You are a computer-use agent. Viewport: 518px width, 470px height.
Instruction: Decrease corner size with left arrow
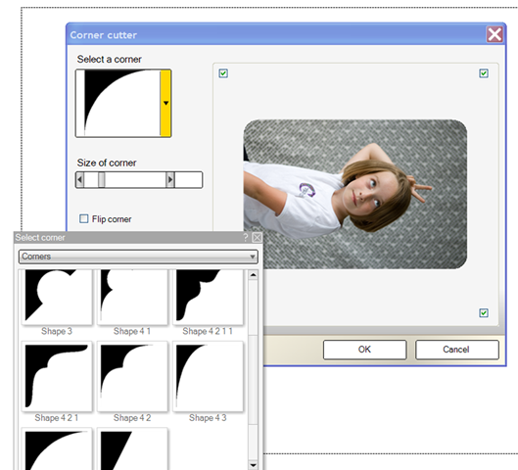tap(79, 180)
